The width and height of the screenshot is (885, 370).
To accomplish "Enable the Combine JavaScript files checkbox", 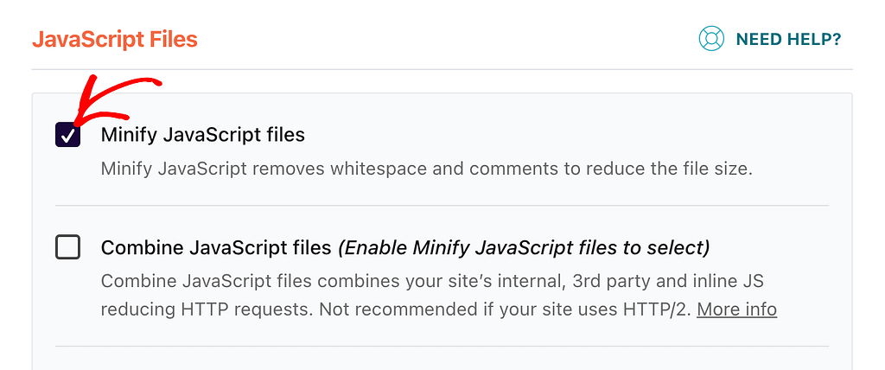I will click(67, 247).
